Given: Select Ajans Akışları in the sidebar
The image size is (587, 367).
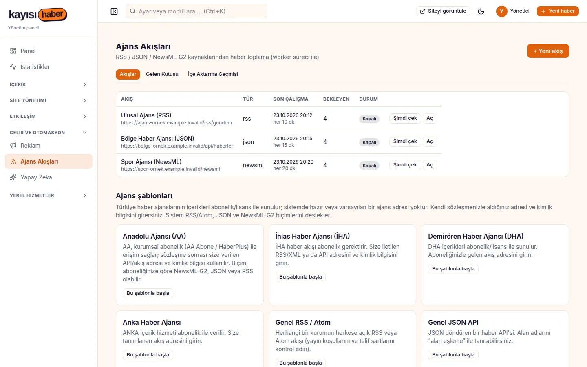Looking at the screenshot, I should 49,161.
